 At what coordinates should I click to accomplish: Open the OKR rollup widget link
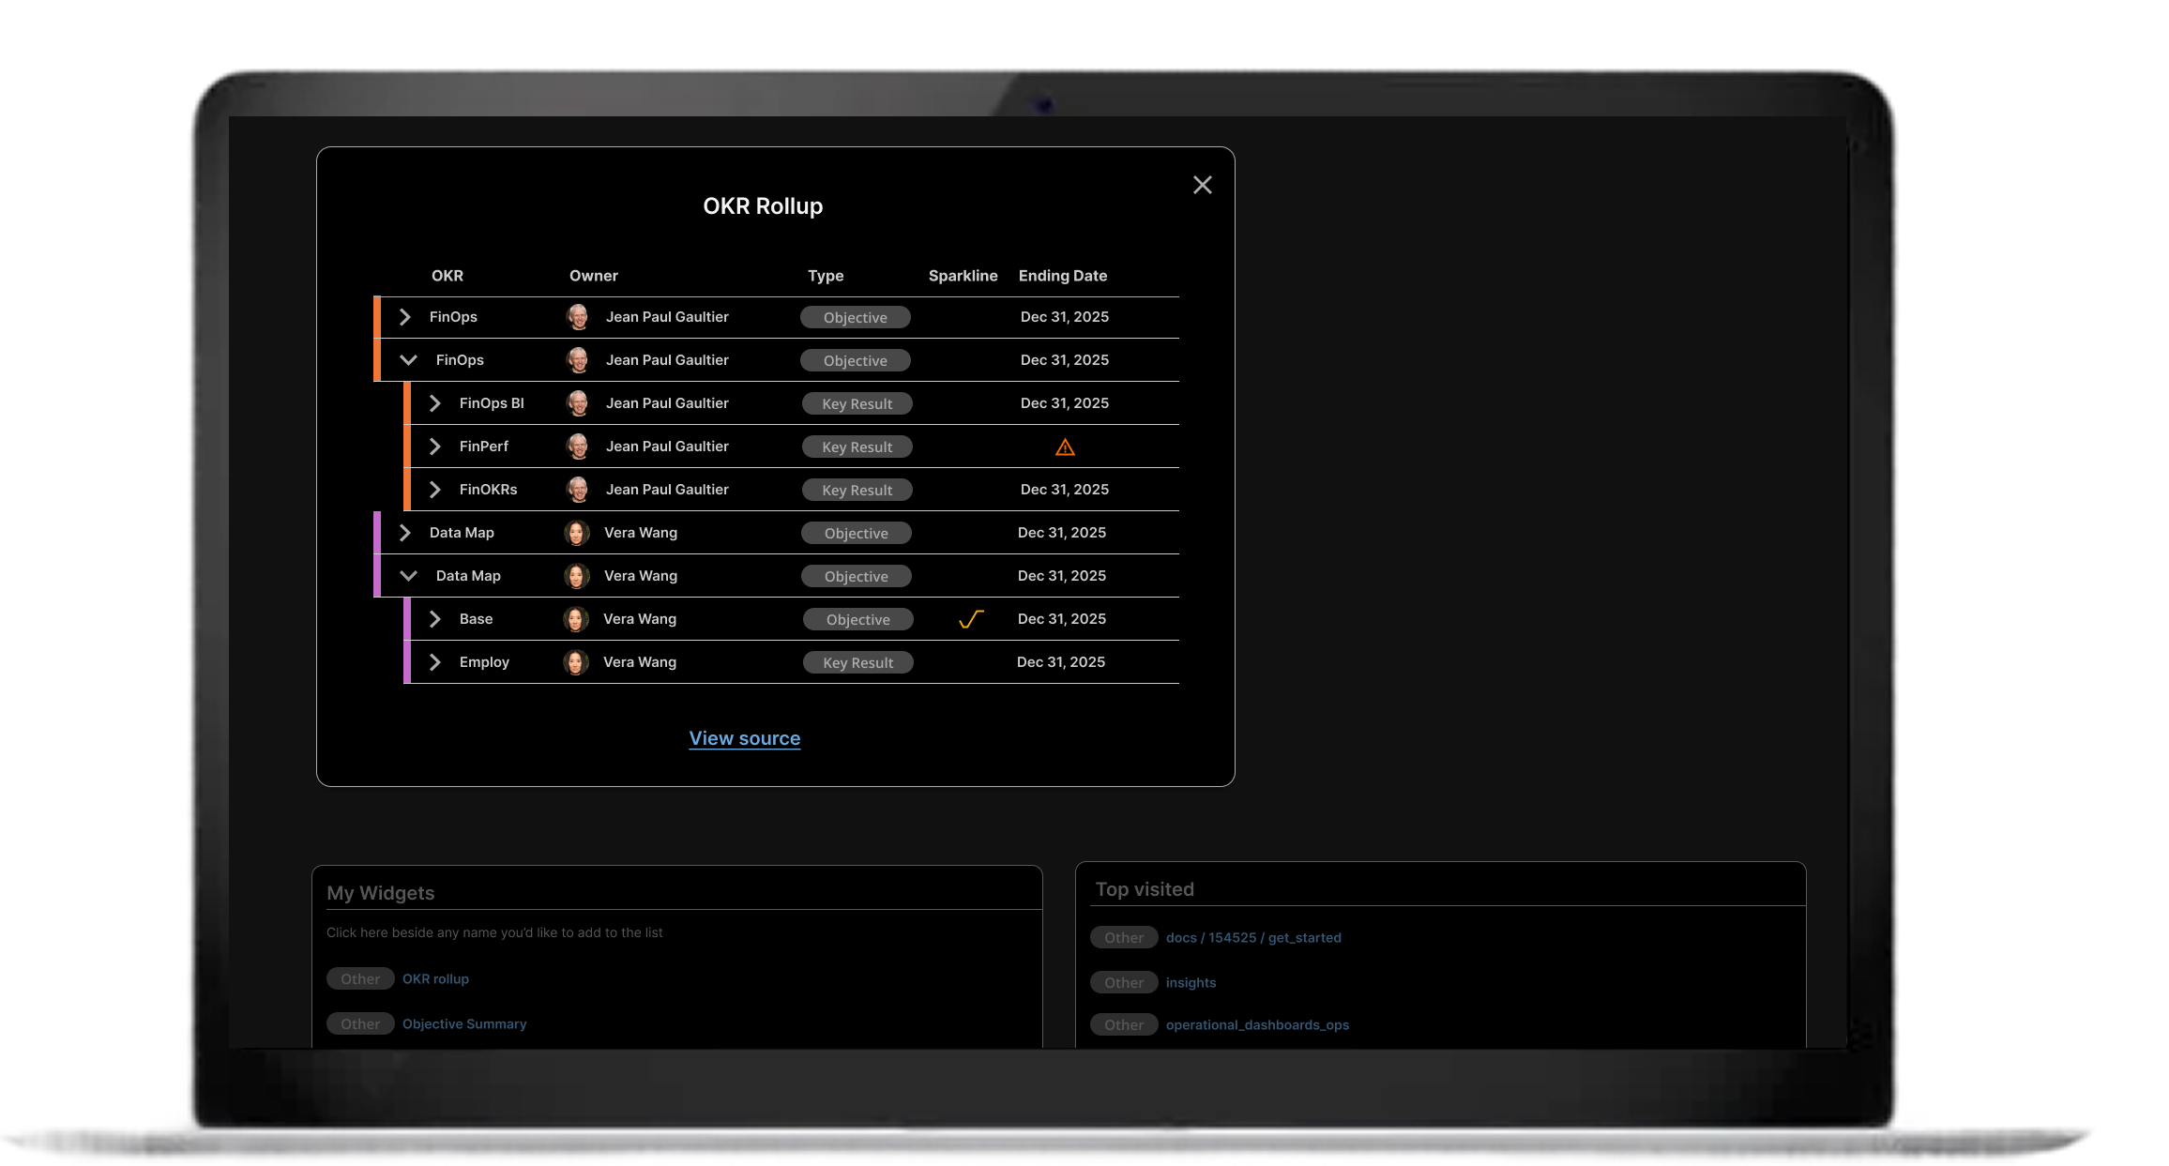(435, 978)
